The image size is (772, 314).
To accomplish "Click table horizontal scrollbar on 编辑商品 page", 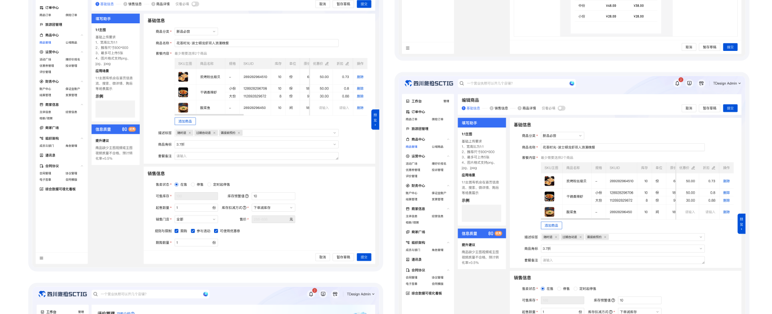I will (x=576, y=219).
